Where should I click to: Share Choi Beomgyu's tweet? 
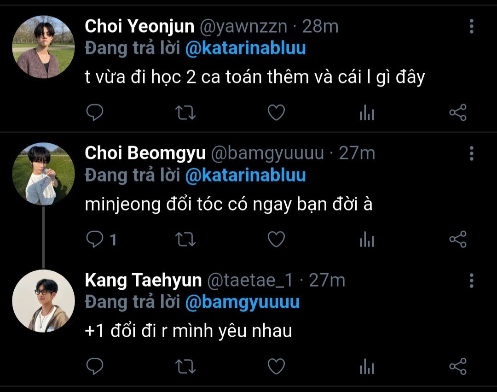(457, 239)
